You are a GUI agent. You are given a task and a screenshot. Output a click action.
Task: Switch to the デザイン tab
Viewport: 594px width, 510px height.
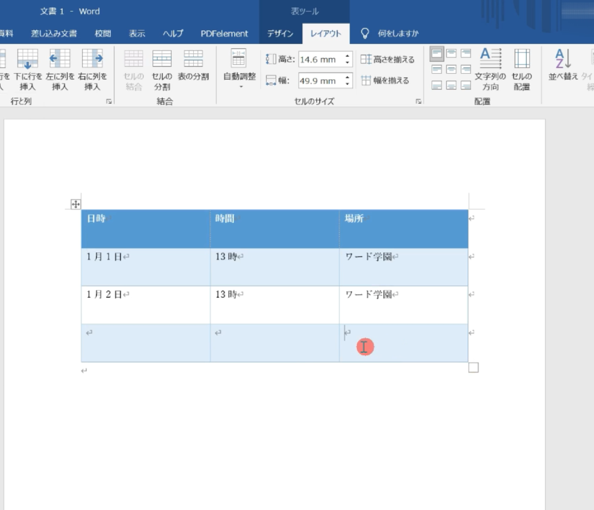click(x=280, y=34)
